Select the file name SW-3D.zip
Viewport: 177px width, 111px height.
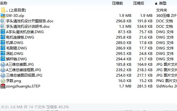tap(15, 16)
